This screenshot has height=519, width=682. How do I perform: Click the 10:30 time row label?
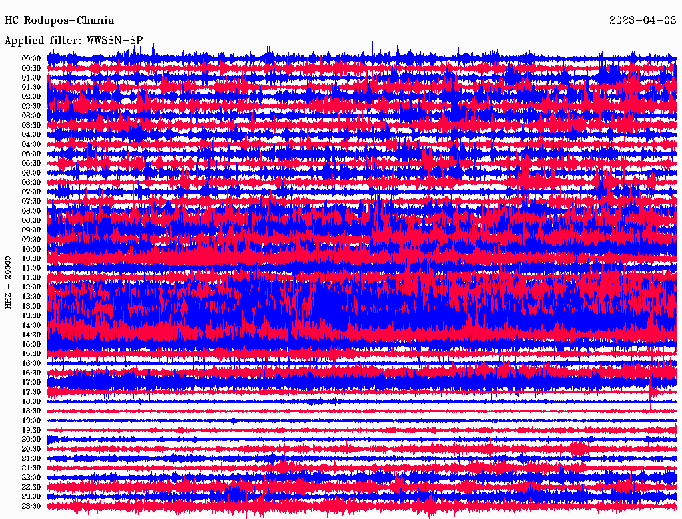pyautogui.click(x=31, y=258)
